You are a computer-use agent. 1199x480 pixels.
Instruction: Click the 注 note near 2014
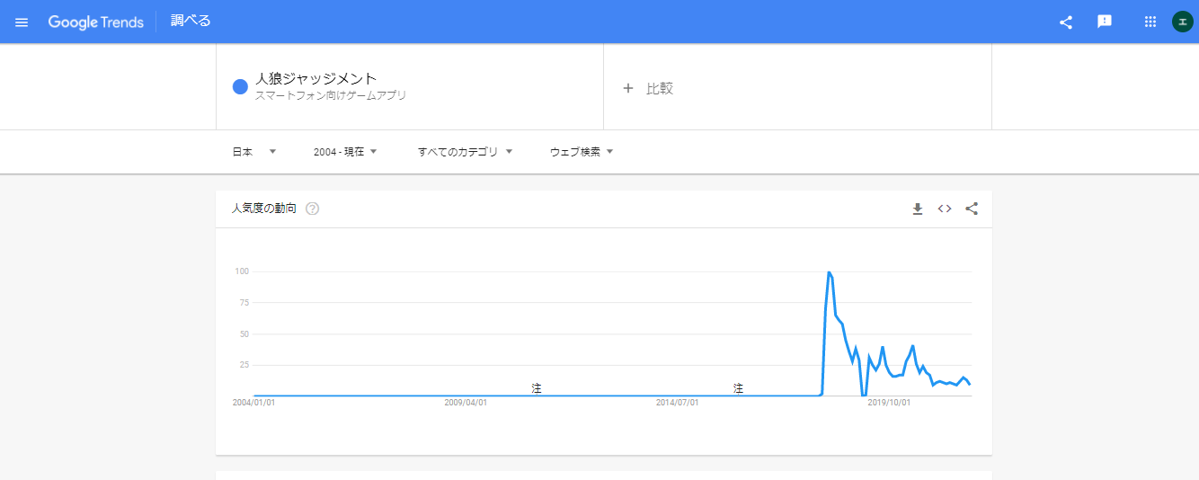pos(738,388)
